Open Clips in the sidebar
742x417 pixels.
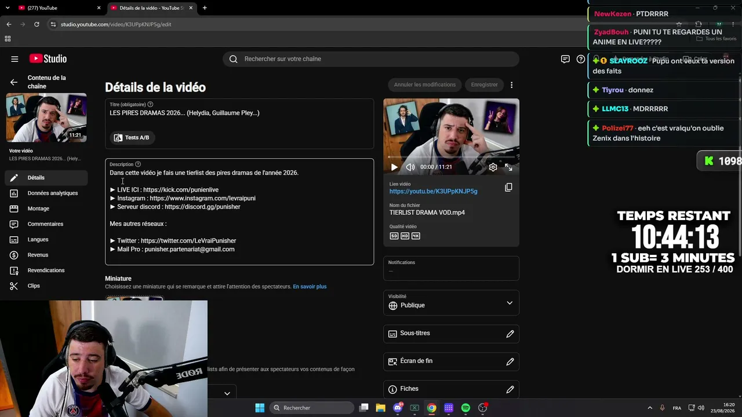click(46, 286)
